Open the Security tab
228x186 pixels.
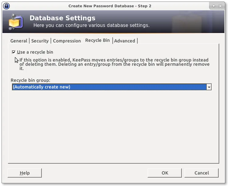click(40, 41)
